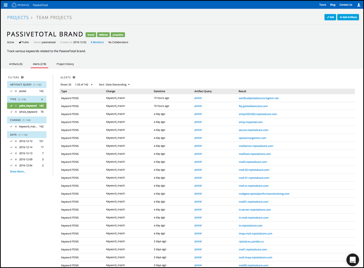Viewport: 364px width, 268px height.
Task: Open the 6 Monitors link
Action: [97, 42]
